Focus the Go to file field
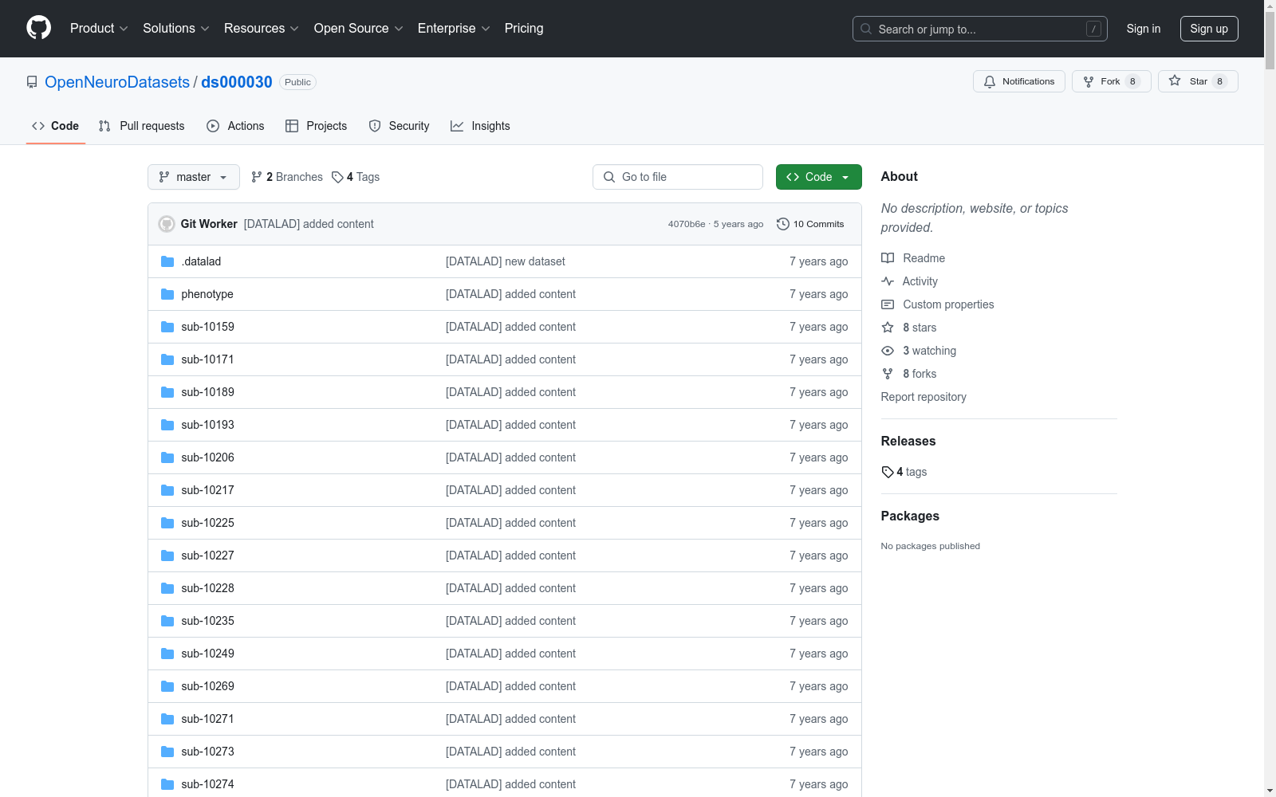The height and width of the screenshot is (797, 1276). 678,177
